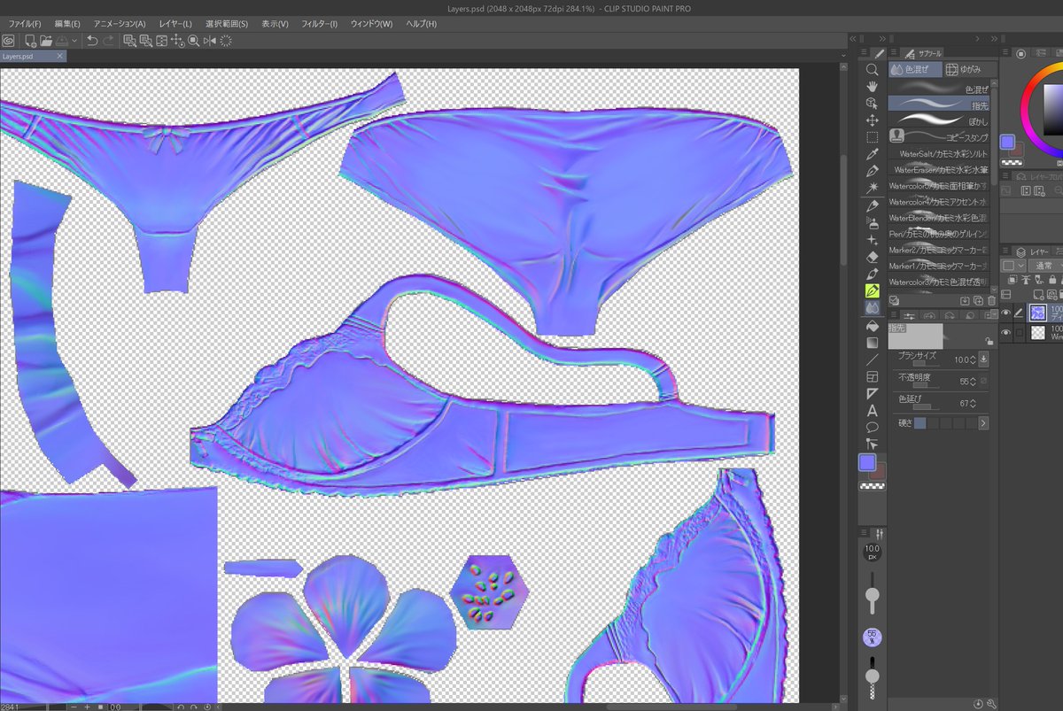Select the Eraser tool
This screenshot has height=711, width=1063.
872,257
